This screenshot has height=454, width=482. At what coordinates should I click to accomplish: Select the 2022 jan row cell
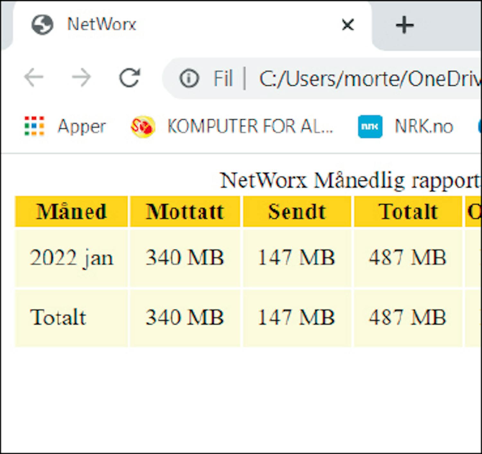tap(71, 258)
